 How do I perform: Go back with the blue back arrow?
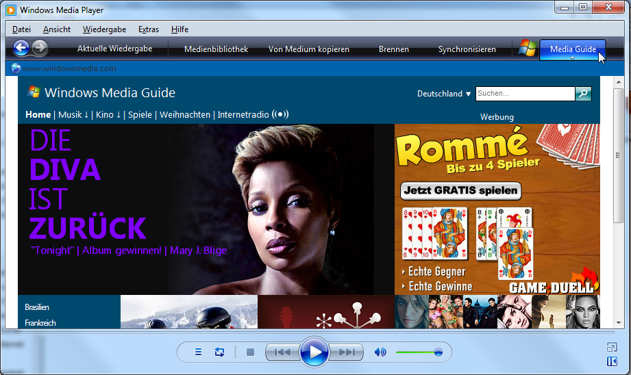(21, 48)
